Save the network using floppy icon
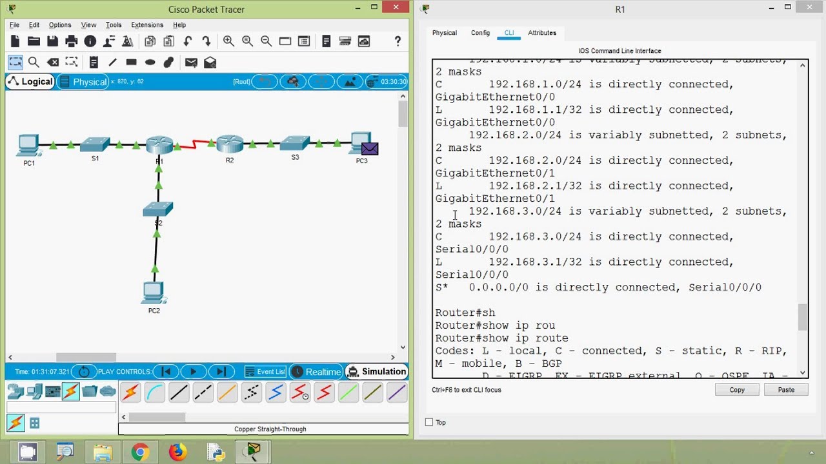826x464 pixels. coord(53,41)
